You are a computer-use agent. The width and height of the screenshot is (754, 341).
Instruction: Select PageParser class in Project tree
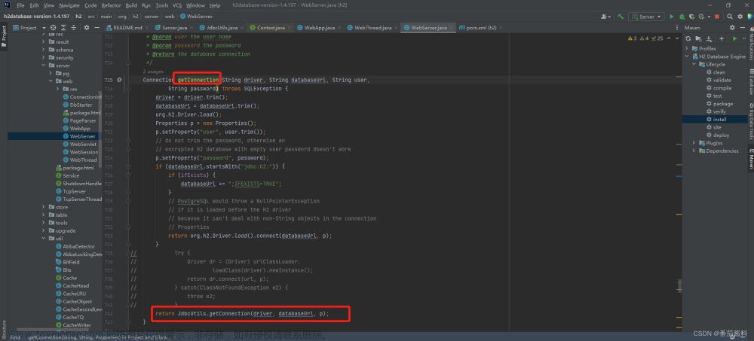pyautogui.click(x=83, y=120)
